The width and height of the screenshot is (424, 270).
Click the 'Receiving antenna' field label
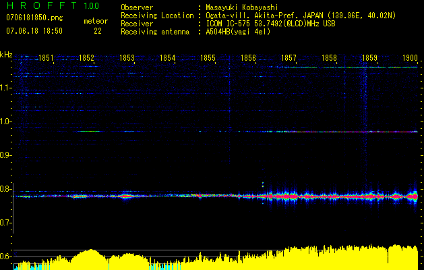155,32
